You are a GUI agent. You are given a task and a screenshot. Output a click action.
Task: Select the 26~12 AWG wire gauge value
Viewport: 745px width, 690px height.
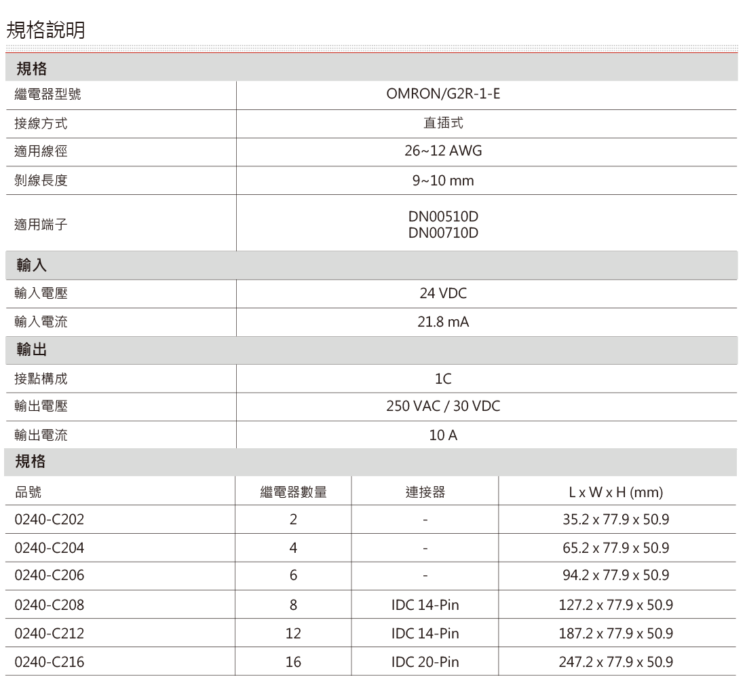click(x=444, y=151)
